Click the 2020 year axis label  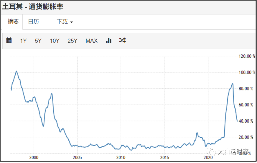[208, 158]
